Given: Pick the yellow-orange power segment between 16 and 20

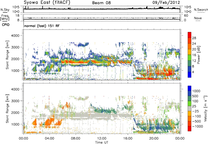Looking at the screenshot, I should click(x=190, y=52).
